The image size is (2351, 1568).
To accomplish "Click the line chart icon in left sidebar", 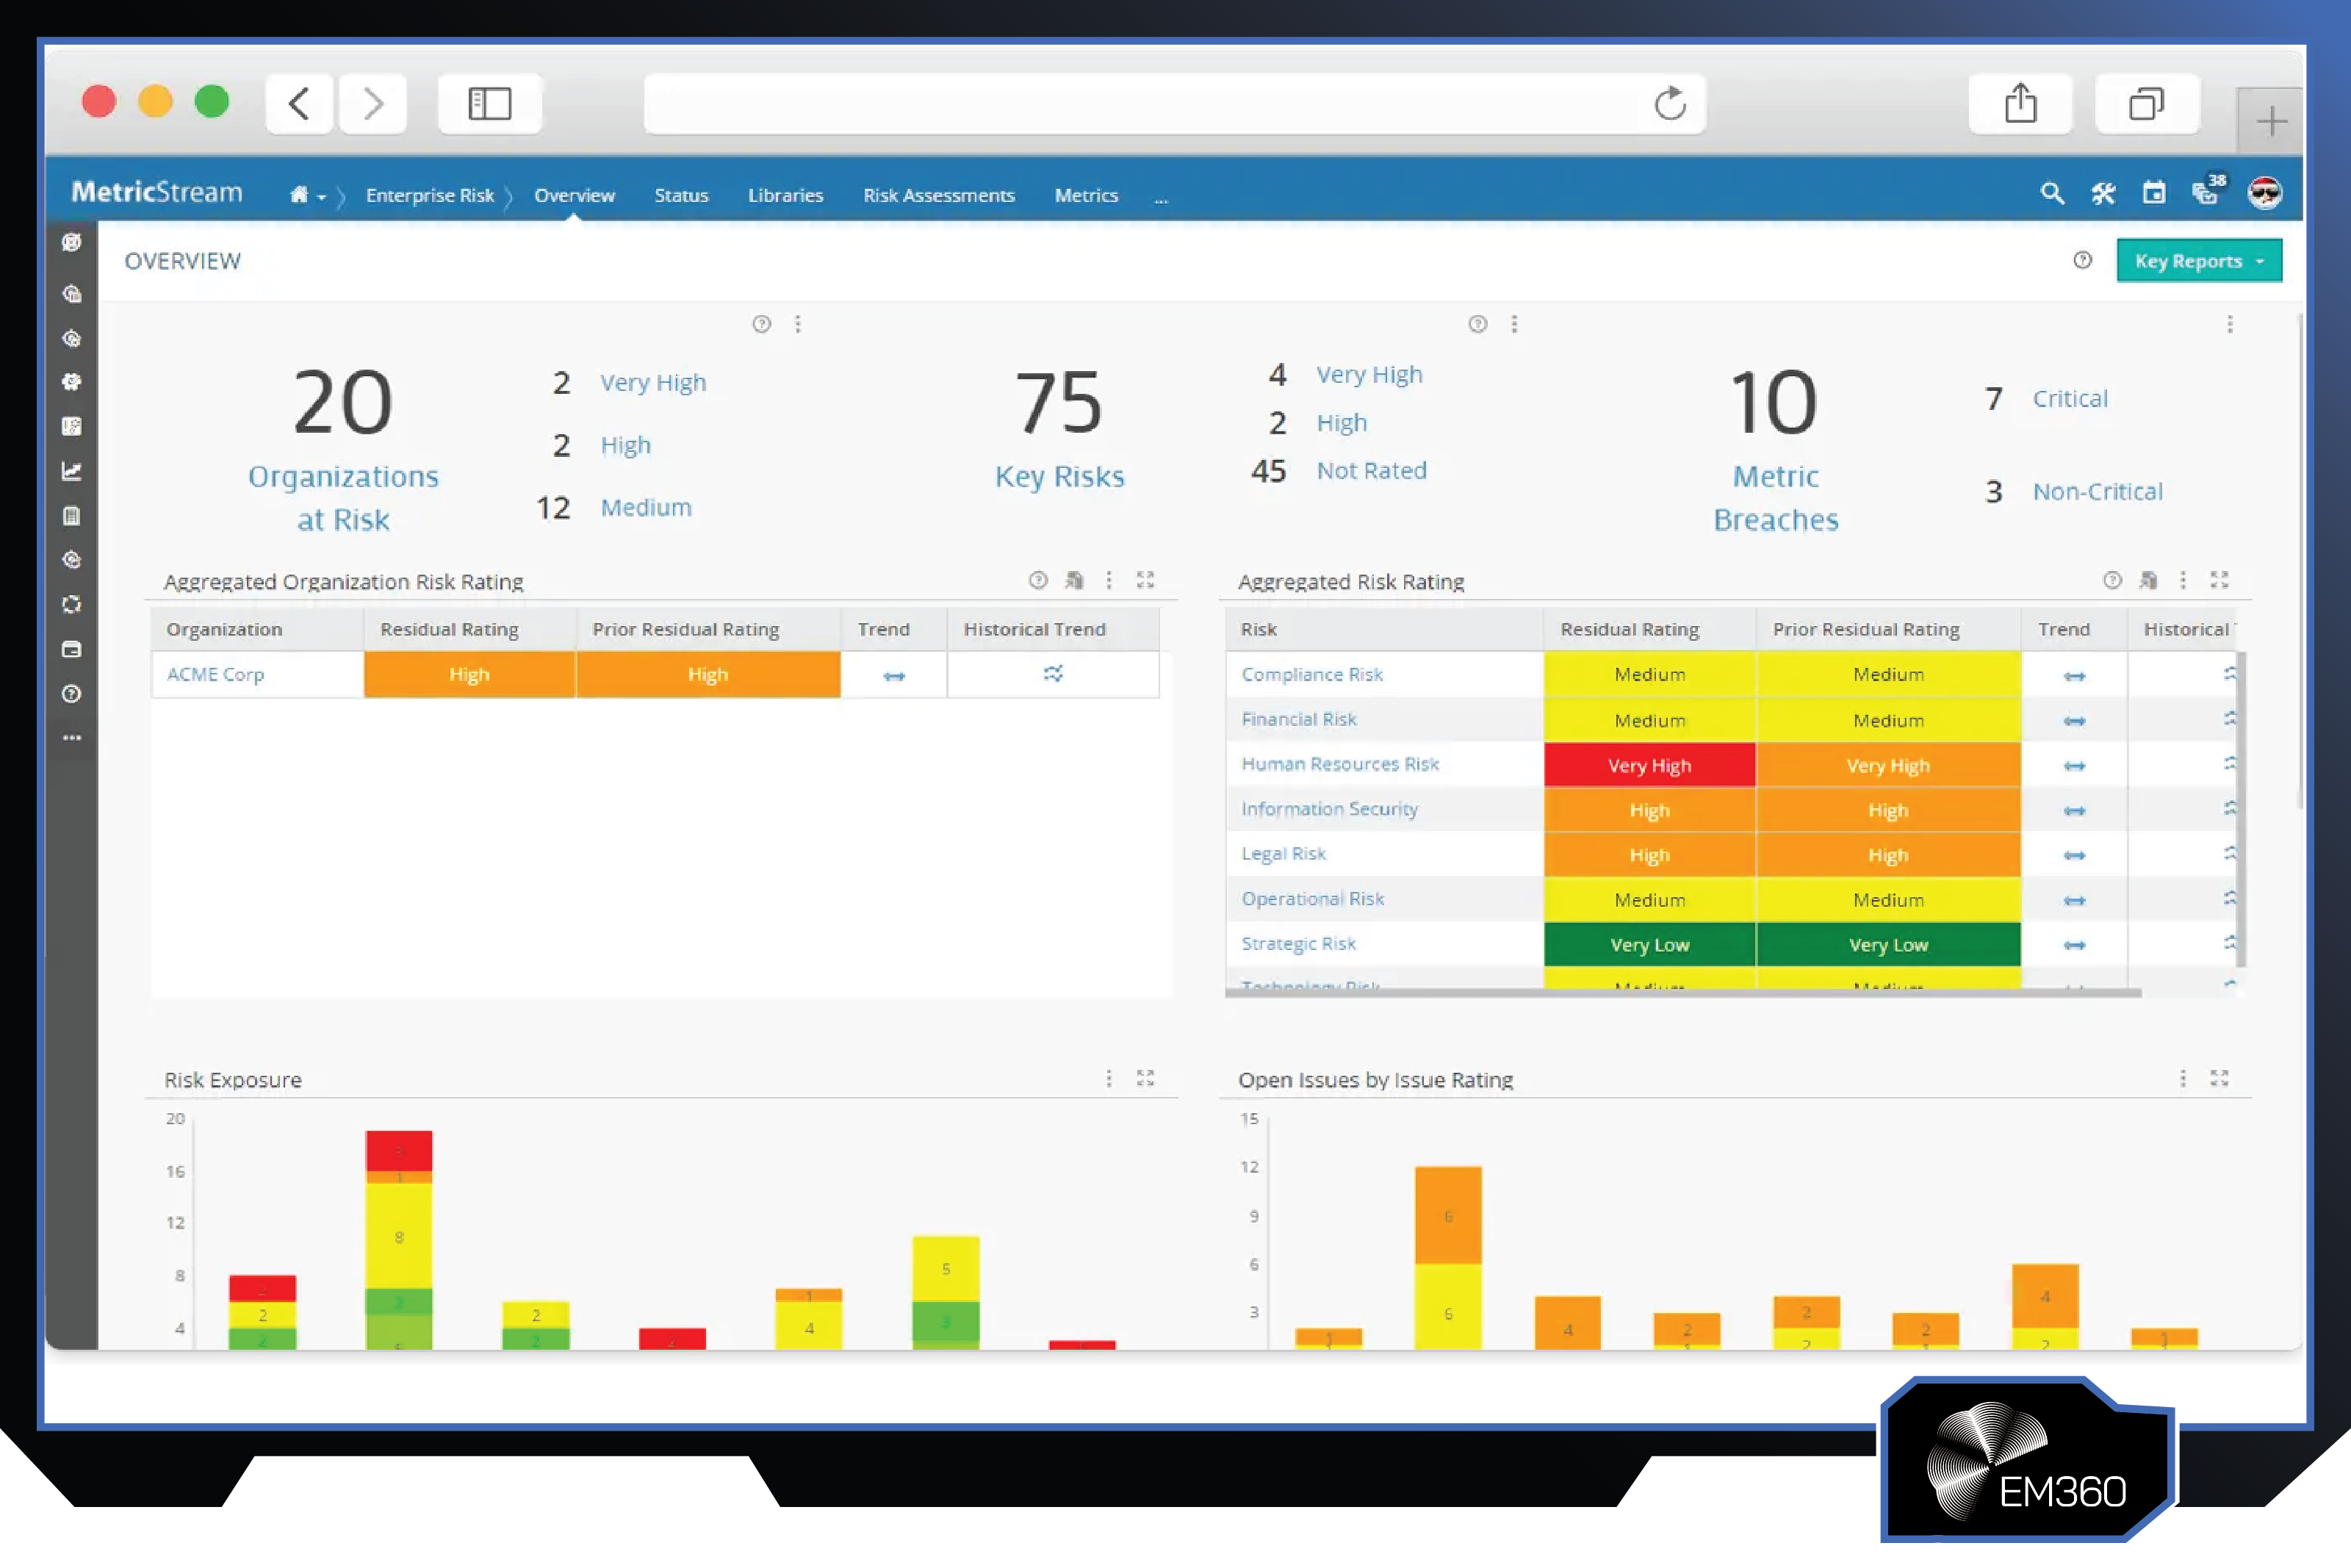I will click(72, 471).
